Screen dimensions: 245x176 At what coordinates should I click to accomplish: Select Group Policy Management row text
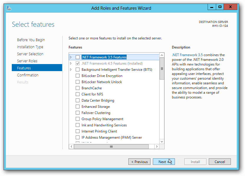pyautogui.click(x=102, y=119)
